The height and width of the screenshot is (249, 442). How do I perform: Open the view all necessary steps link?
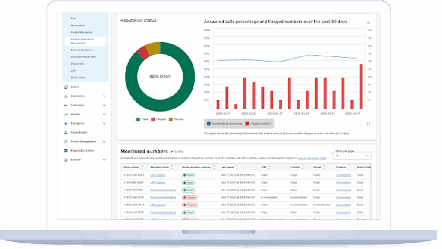[x=312, y=159]
